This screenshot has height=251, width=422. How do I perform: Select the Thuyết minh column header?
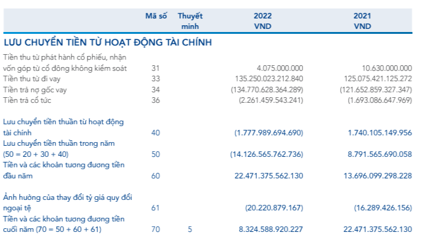tap(190, 21)
